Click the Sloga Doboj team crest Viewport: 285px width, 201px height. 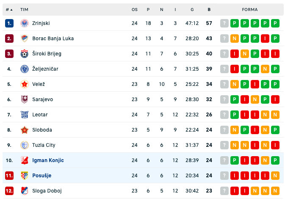tap(25, 191)
